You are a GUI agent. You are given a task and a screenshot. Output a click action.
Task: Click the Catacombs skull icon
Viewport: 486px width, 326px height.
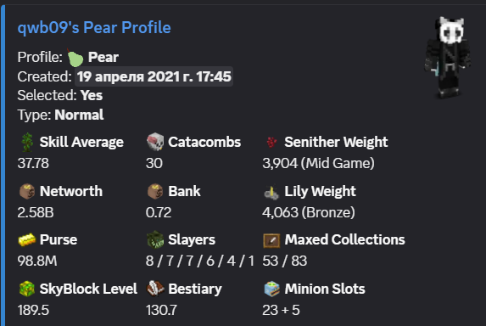(155, 142)
